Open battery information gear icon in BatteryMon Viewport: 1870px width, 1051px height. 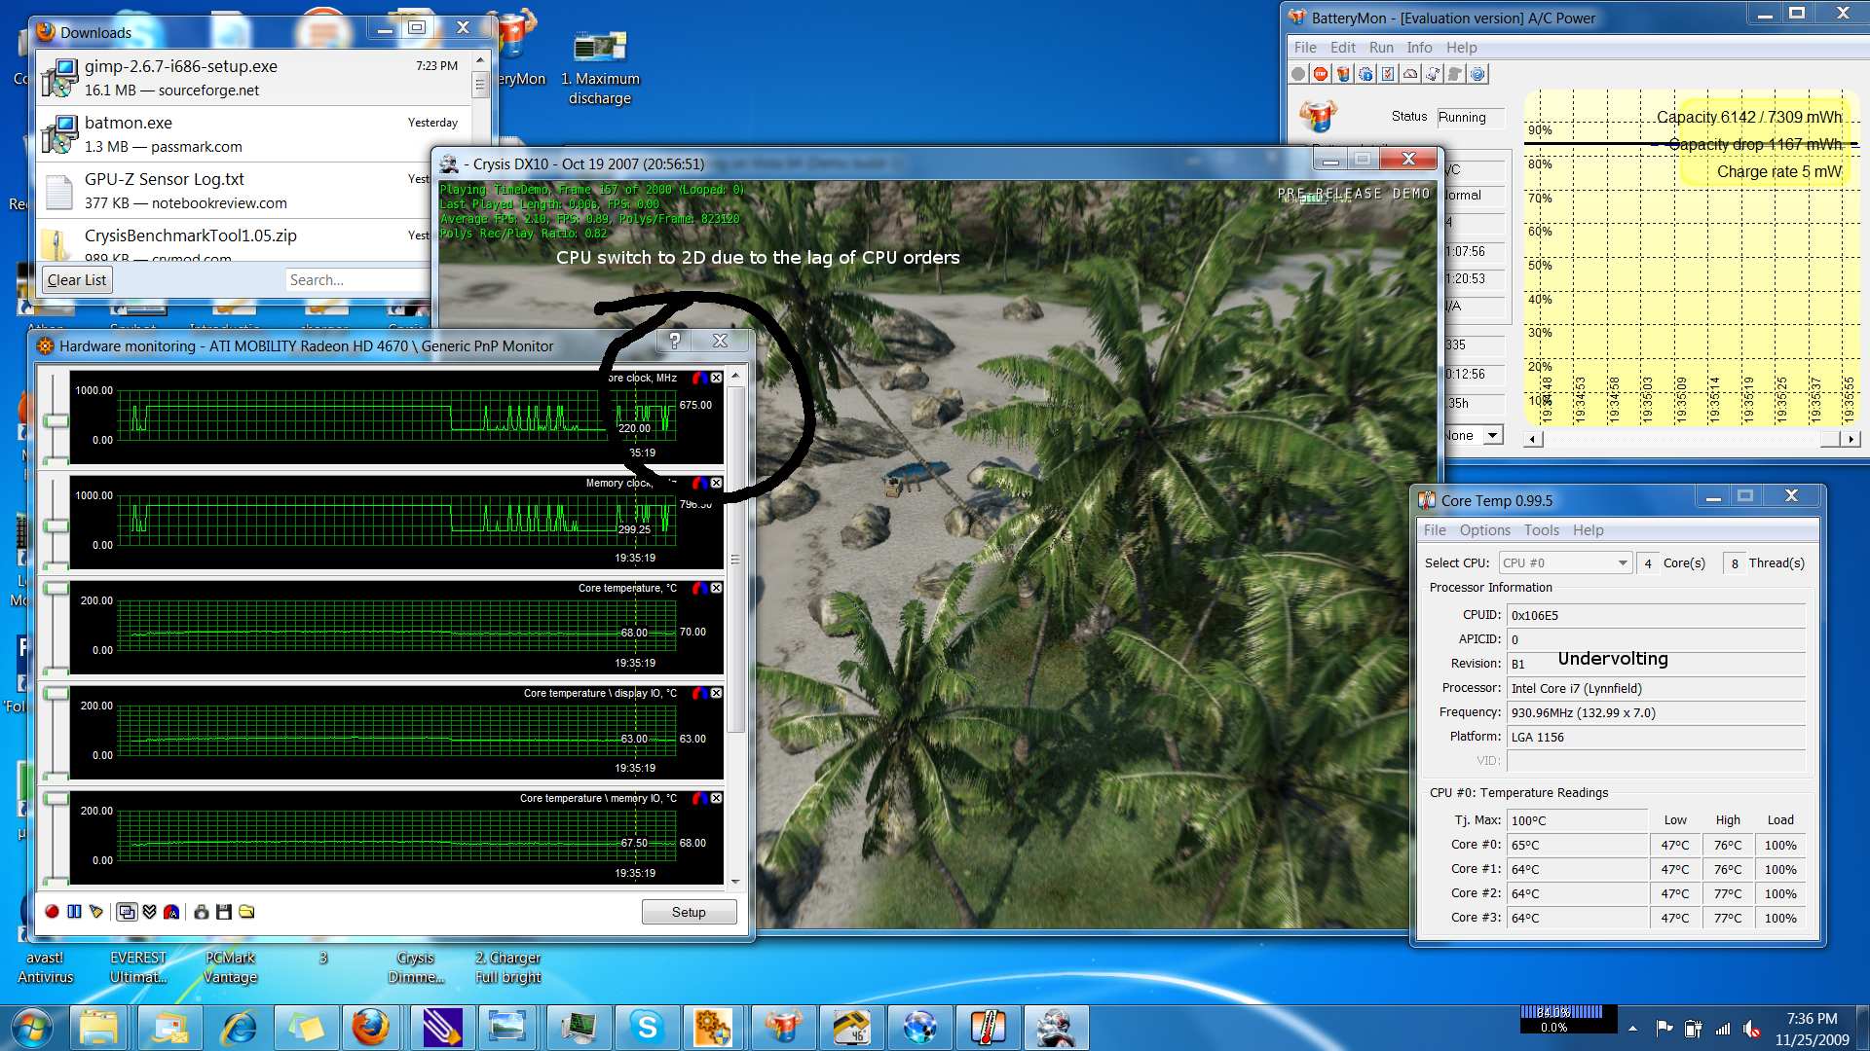1365,74
